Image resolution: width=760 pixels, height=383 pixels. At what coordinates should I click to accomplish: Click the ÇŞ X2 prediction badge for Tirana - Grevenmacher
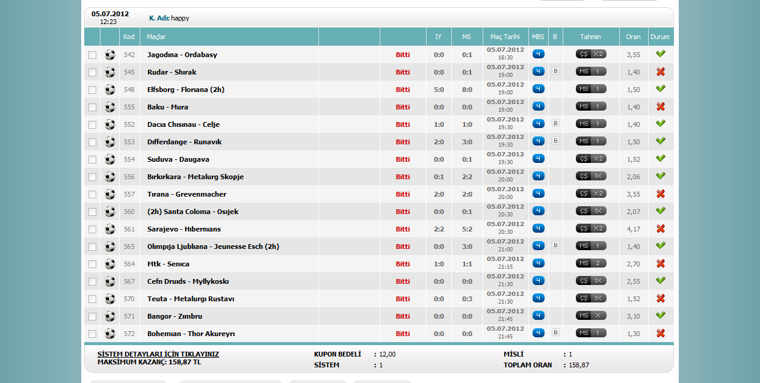point(590,194)
